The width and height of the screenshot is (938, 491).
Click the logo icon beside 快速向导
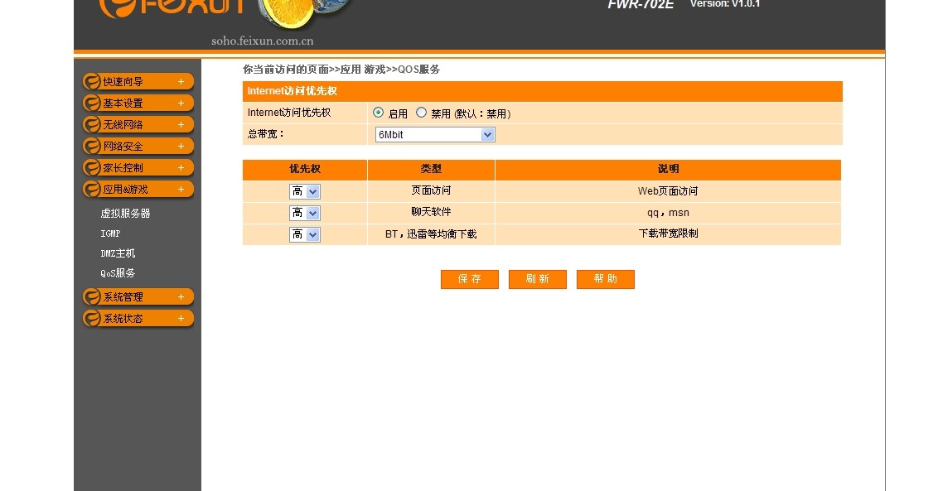91,81
